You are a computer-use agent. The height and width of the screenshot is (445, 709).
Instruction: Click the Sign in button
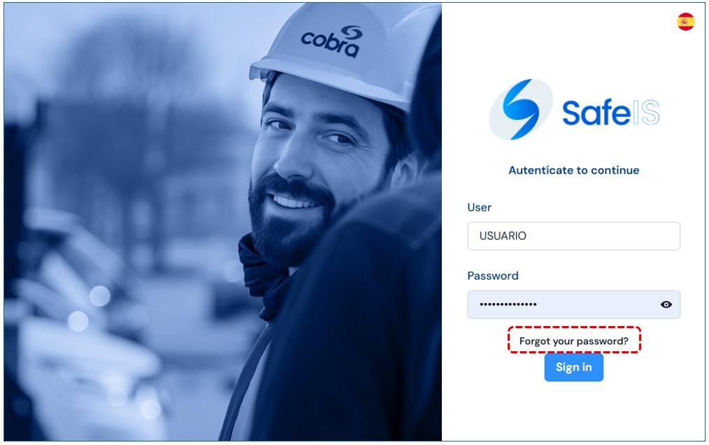pos(574,367)
